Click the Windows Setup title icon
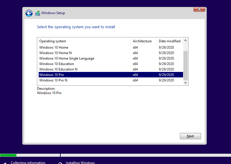This screenshot has height=164, width=231. point(38,13)
